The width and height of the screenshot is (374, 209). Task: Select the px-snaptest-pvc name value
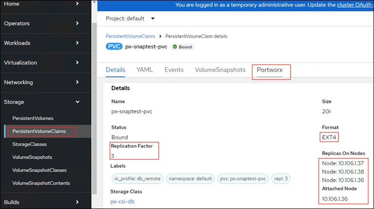point(132,112)
